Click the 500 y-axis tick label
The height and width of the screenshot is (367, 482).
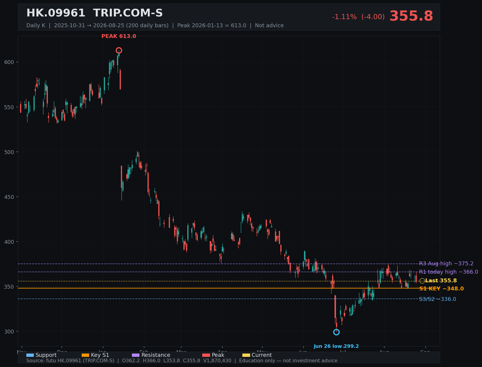9,152
